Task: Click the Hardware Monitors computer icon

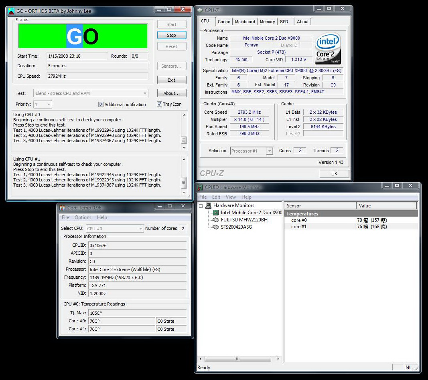Action: [209, 205]
